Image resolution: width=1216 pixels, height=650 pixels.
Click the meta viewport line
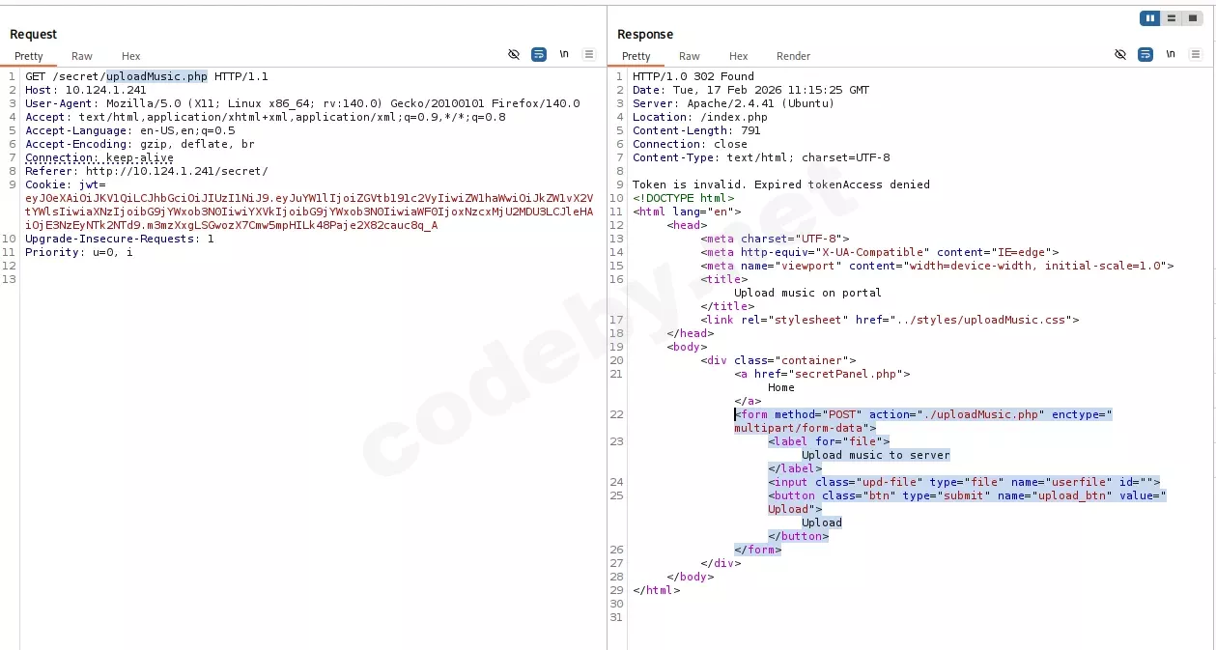(937, 266)
